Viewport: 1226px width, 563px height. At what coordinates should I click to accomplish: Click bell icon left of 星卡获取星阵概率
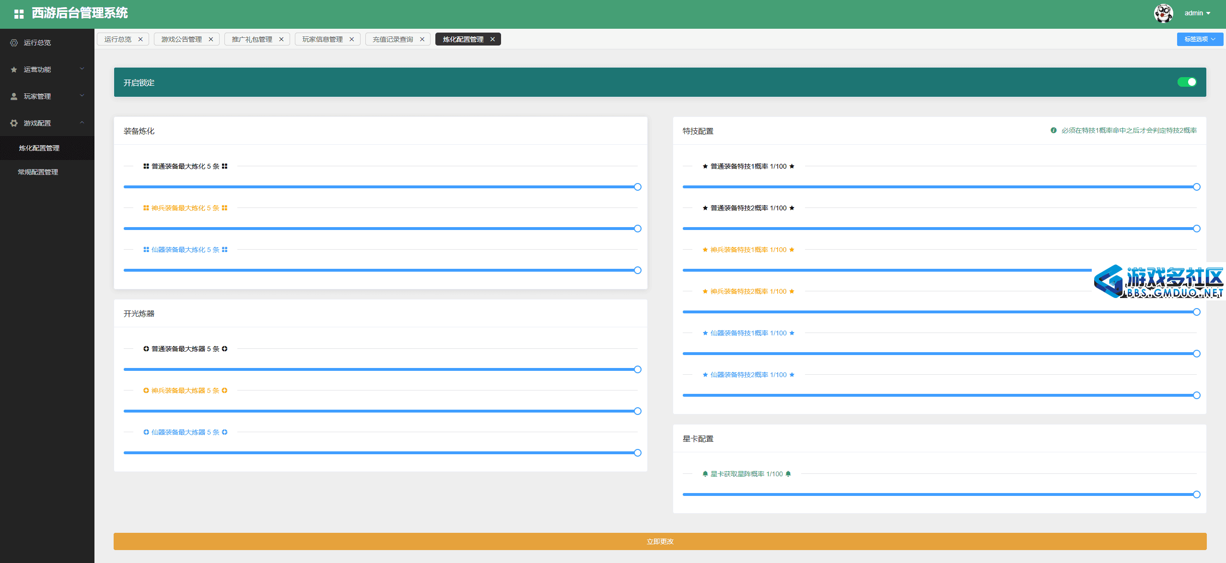click(705, 474)
